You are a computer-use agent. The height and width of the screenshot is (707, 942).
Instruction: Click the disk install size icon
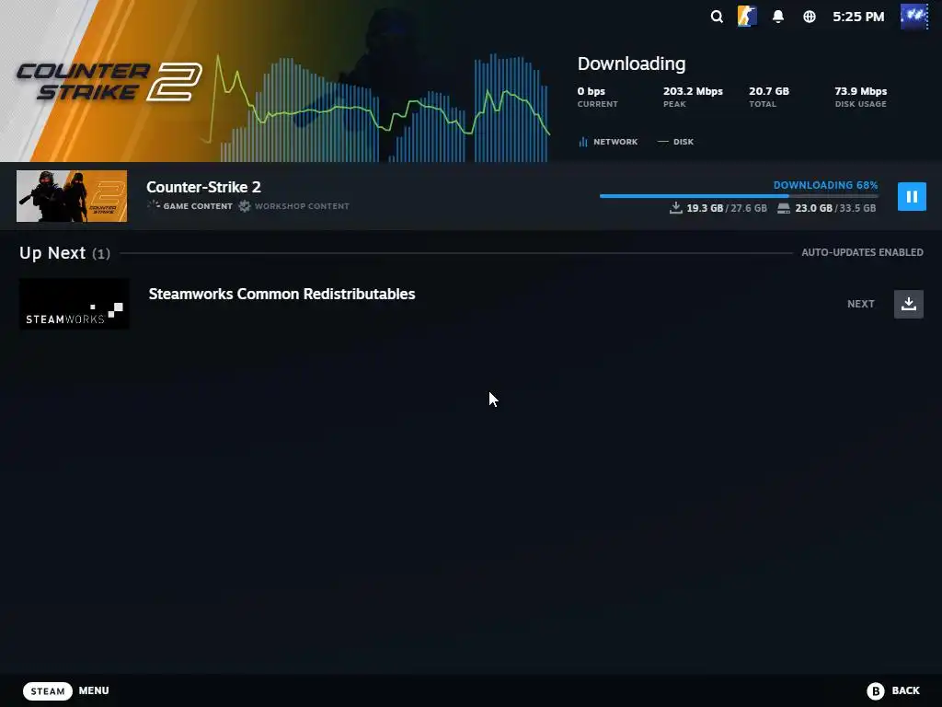[x=784, y=209]
